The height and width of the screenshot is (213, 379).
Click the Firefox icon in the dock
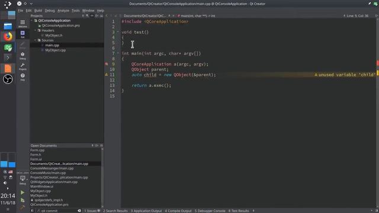point(8,37)
